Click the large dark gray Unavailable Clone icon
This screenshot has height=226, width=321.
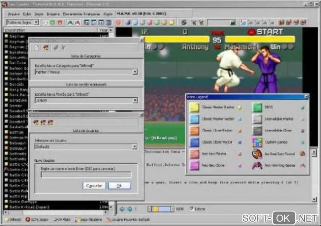(x=257, y=131)
